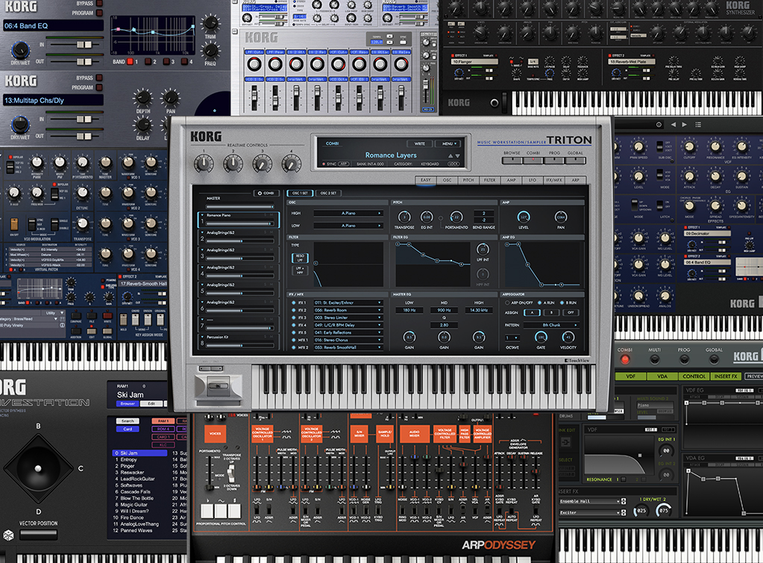
Task: Toggle MFX 2 effect on/off
Action: [294, 348]
